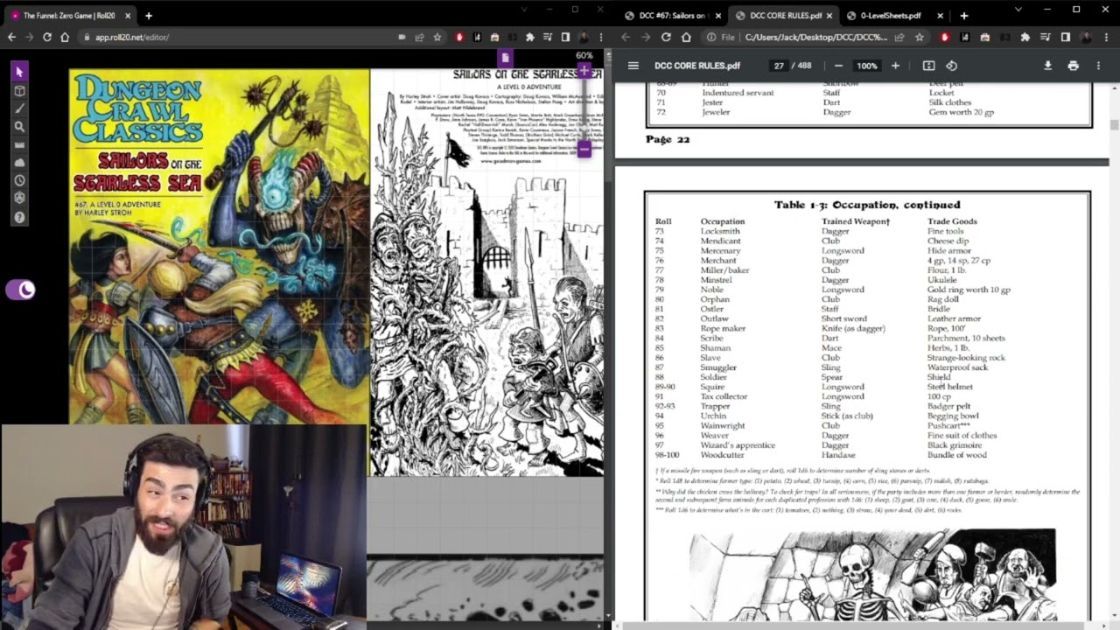Print the DCC CORE RULES PDF

[x=1074, y=66]
